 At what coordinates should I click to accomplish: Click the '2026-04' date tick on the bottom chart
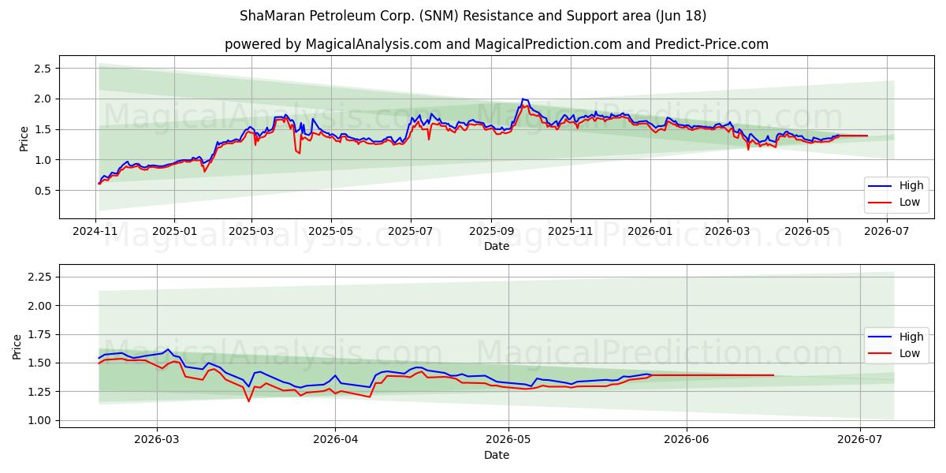pyautogui.click(x=335, y=438)
